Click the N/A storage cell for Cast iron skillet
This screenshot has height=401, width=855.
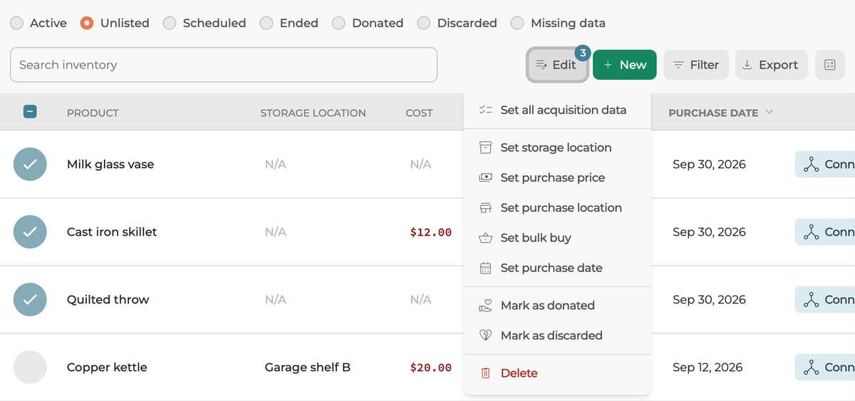point(275,232)
